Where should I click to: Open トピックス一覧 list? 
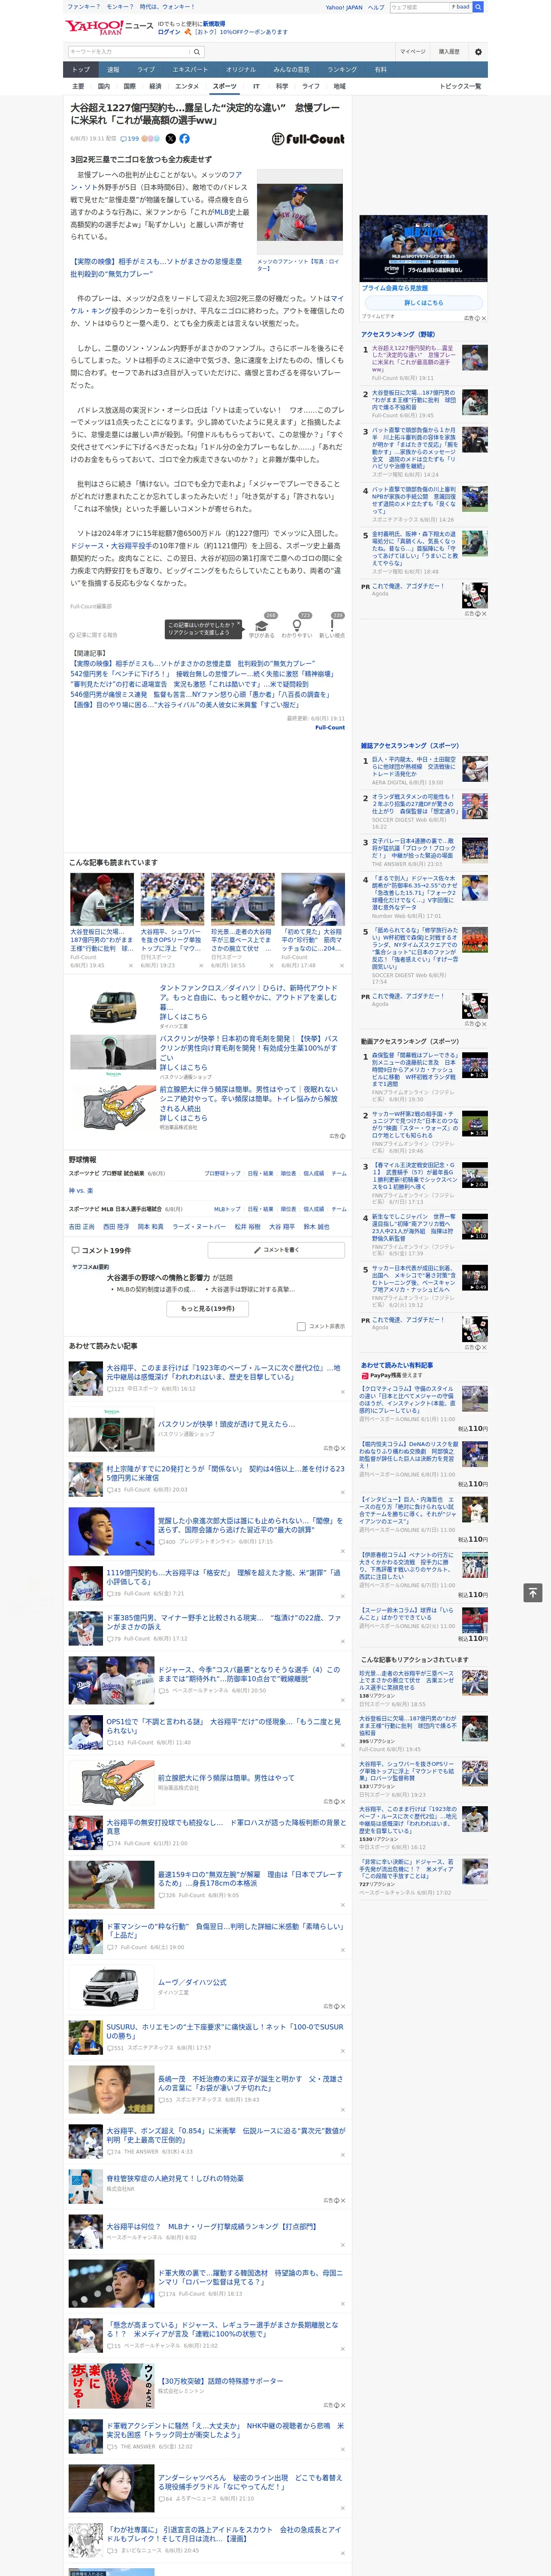(460, 86)
